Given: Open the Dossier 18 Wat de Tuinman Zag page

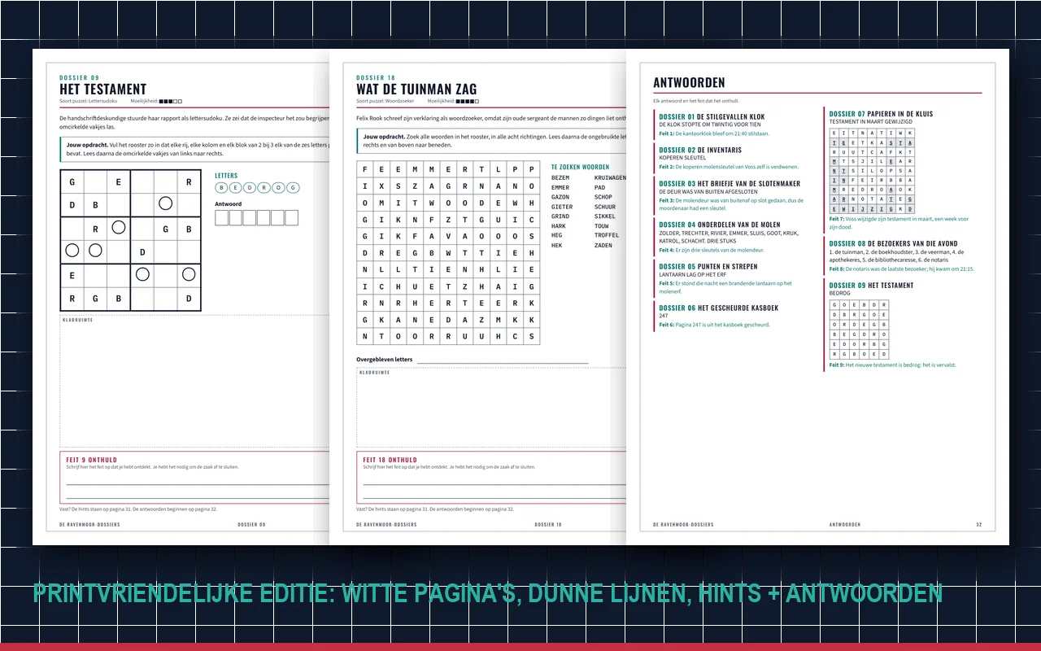Looking at the screenshot, I should (x=477, y=297).
